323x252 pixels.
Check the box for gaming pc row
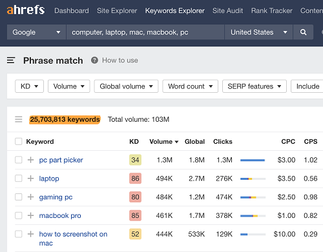click(x=19, y=197)
